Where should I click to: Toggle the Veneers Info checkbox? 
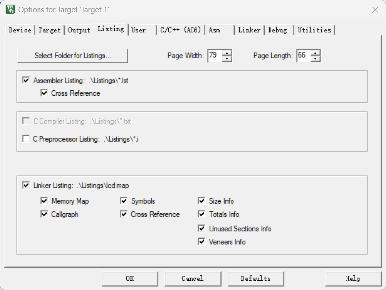[x=201, y=242]
